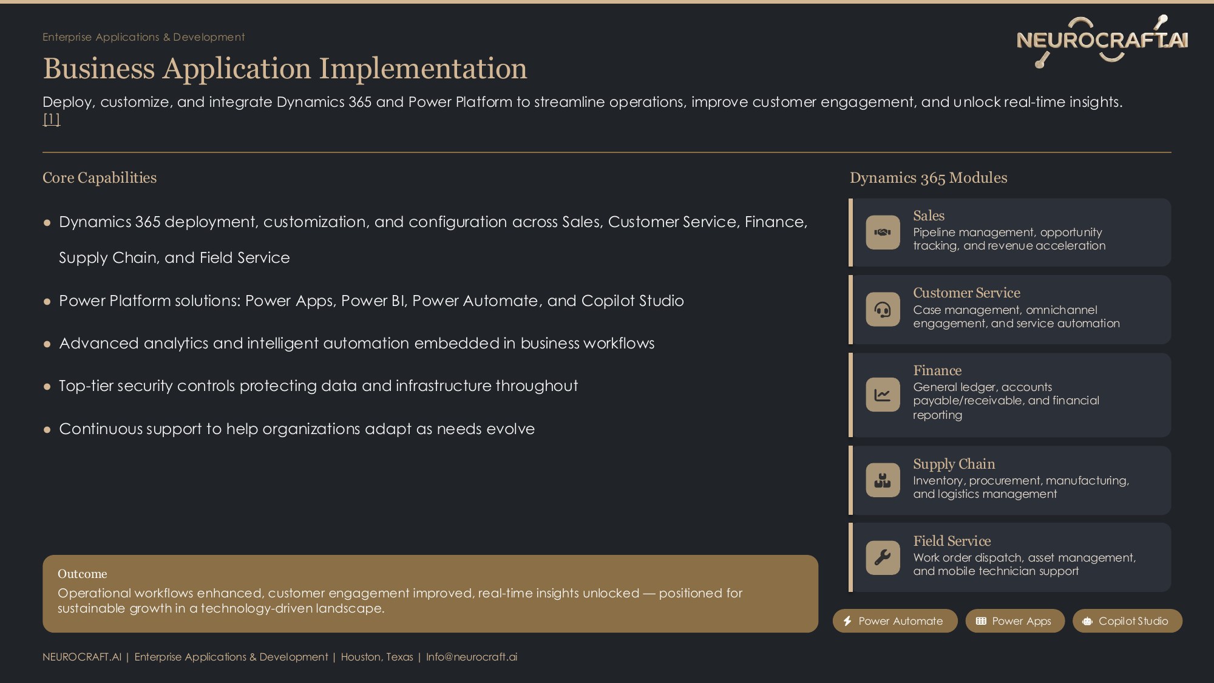Screen dimensions: 1214x683
Task: Click the NeurocraftAI logo
Action: point(1102,41)
